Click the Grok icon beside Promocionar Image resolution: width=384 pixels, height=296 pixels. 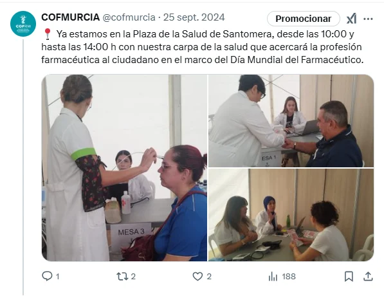(x=352, y=19)
